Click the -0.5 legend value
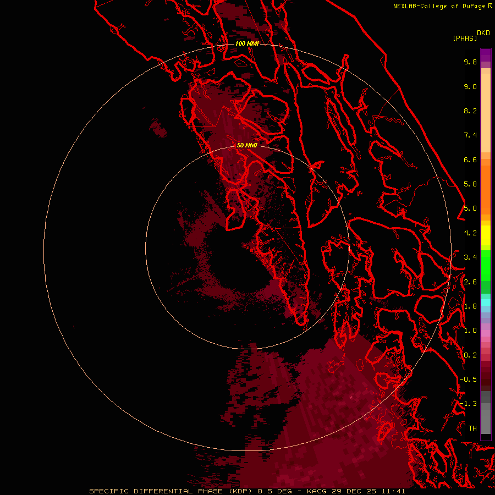 [468, 380]
